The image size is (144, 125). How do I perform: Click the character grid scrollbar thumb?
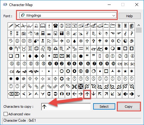(x=139, y=30)
